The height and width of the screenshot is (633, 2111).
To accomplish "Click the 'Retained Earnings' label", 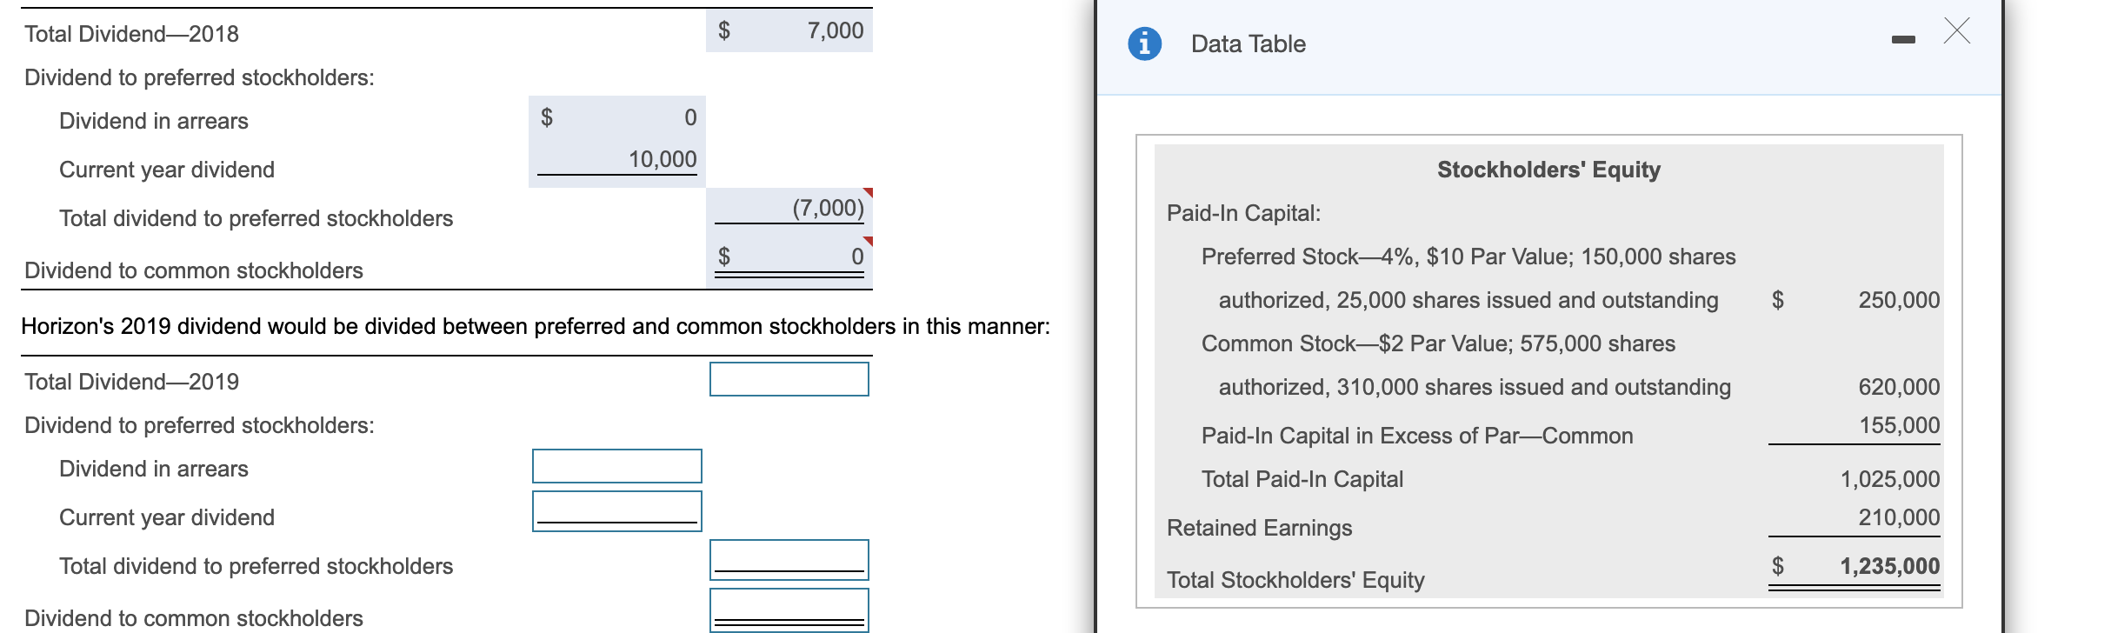I will [x=1259, y=528].
